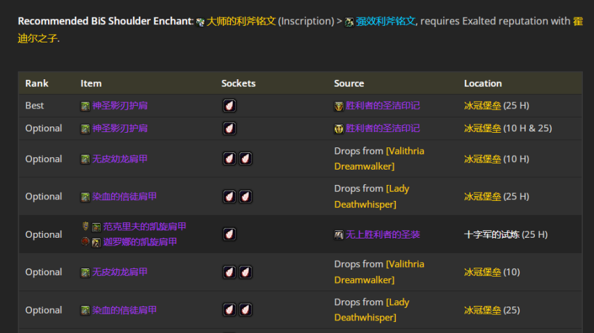Follow the 强效利斧铭文 link
This screenshot has width=594, height=333.
386,22
